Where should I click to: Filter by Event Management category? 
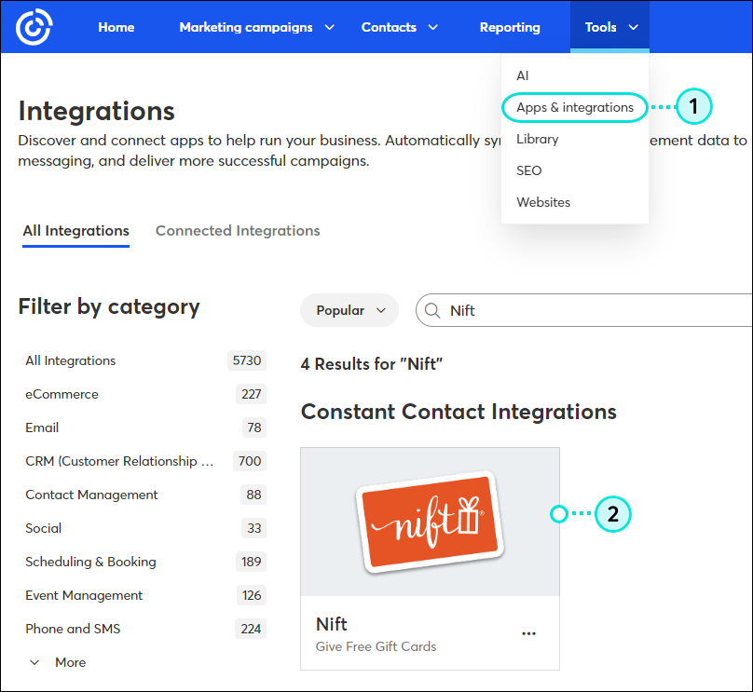point(145,595)
